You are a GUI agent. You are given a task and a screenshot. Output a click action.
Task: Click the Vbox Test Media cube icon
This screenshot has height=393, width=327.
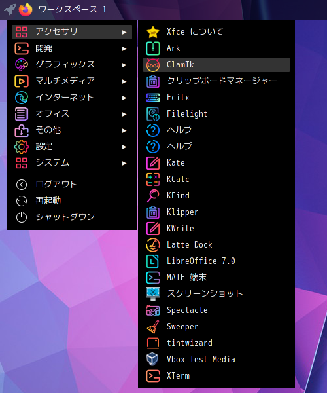pyautogui.click(x=152, y=360)
